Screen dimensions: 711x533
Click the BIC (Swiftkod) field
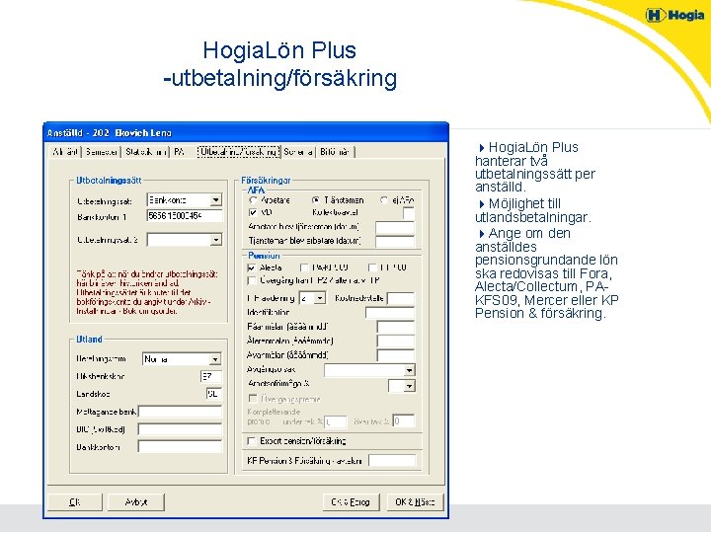point(180,429)
